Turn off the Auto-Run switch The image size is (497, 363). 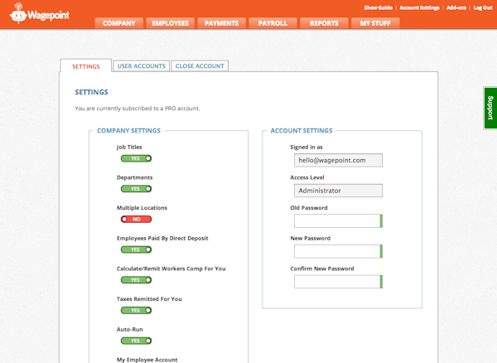click(135, 341)
